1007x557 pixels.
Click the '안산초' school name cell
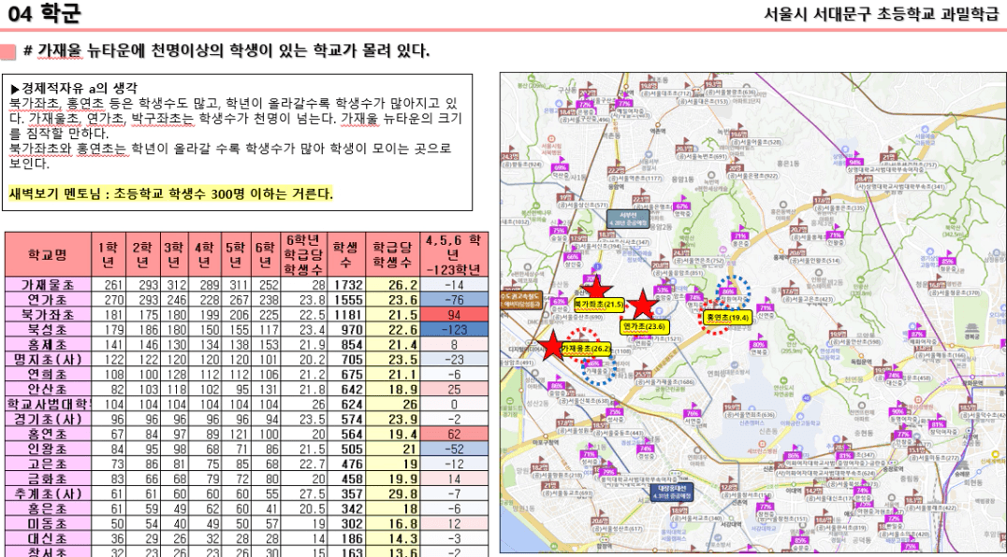pos(48,389)
